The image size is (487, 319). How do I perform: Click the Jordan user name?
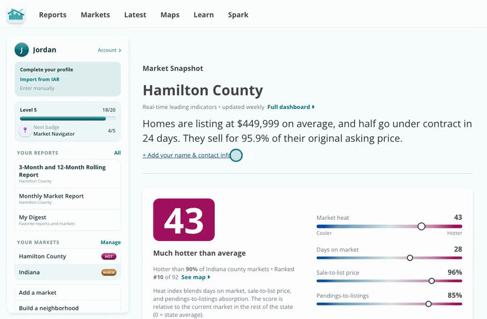point(44,50)
